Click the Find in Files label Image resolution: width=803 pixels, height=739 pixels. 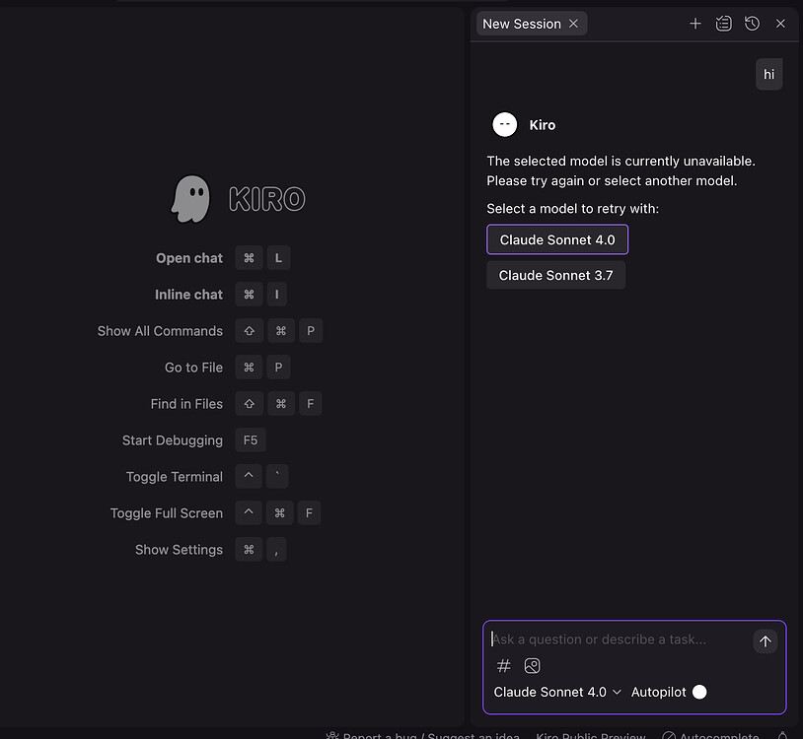[186, 404]
